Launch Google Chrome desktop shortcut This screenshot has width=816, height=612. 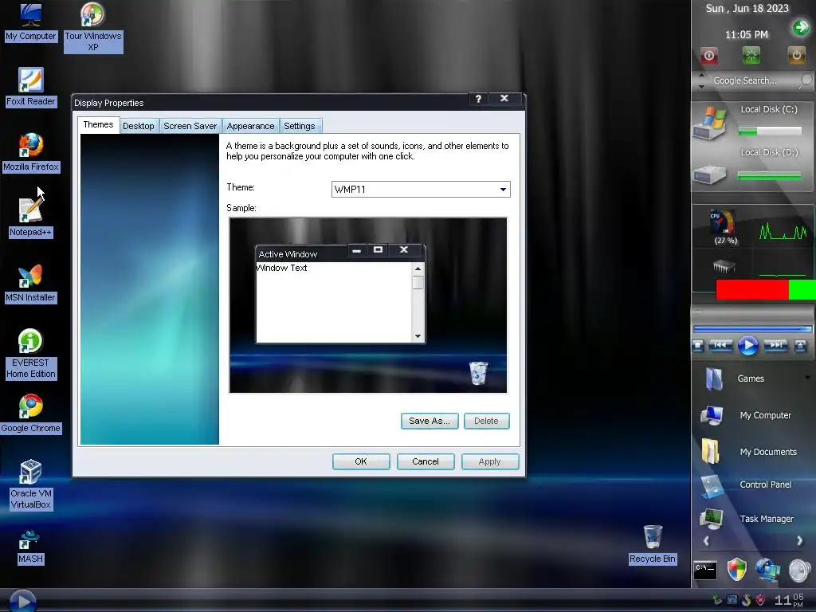point(31,414)
